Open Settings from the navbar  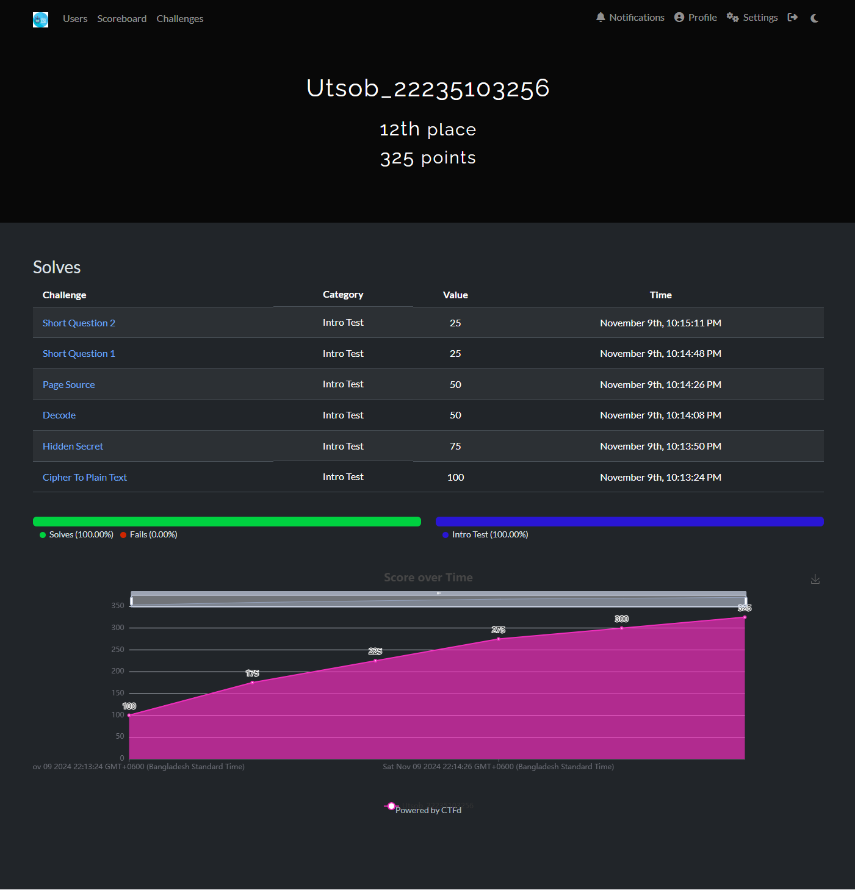(752, 18)
